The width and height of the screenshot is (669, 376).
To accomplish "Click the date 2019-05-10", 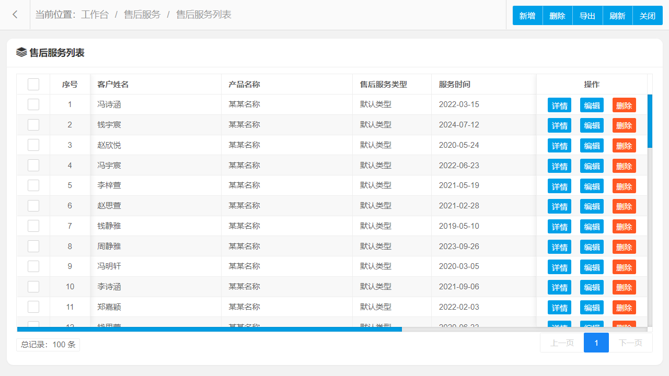I will pyautogui.click(x=459, y=226).
